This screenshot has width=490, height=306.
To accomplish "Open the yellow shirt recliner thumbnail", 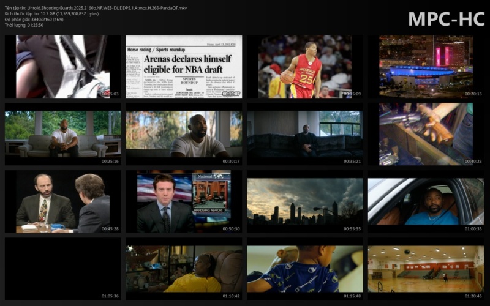I will coord(184,269).
